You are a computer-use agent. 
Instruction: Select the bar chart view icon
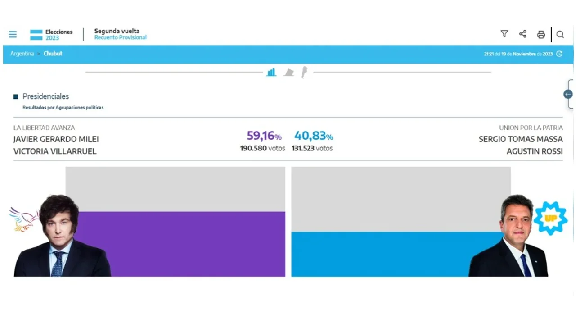pos(271,72)
